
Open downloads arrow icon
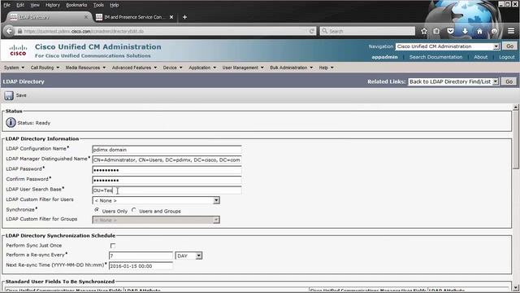pyautogui.click(x=465, y=31)
